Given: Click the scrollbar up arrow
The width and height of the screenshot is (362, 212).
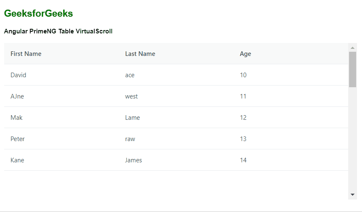Looking at the screenshot, I should 352,48.
